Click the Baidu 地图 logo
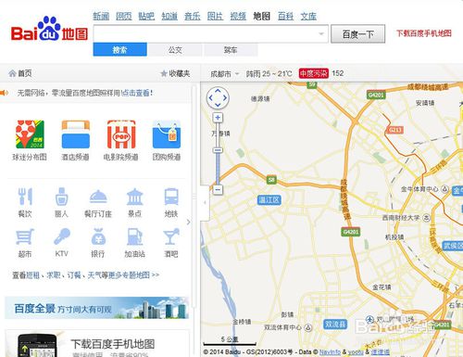Viewport: 463px width, 357px height. coord(49,29)
